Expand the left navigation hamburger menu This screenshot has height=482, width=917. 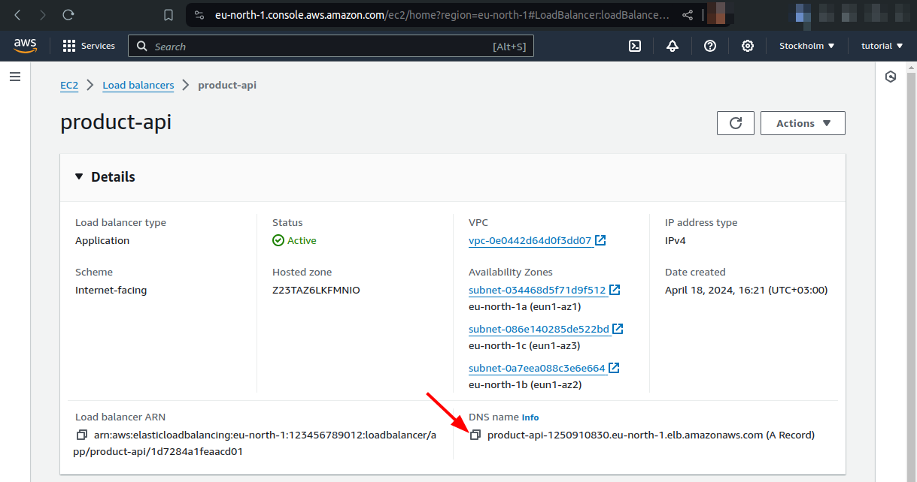point(14,77)
